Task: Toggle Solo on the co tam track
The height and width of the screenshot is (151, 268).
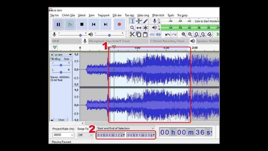Action: [67, 59]
